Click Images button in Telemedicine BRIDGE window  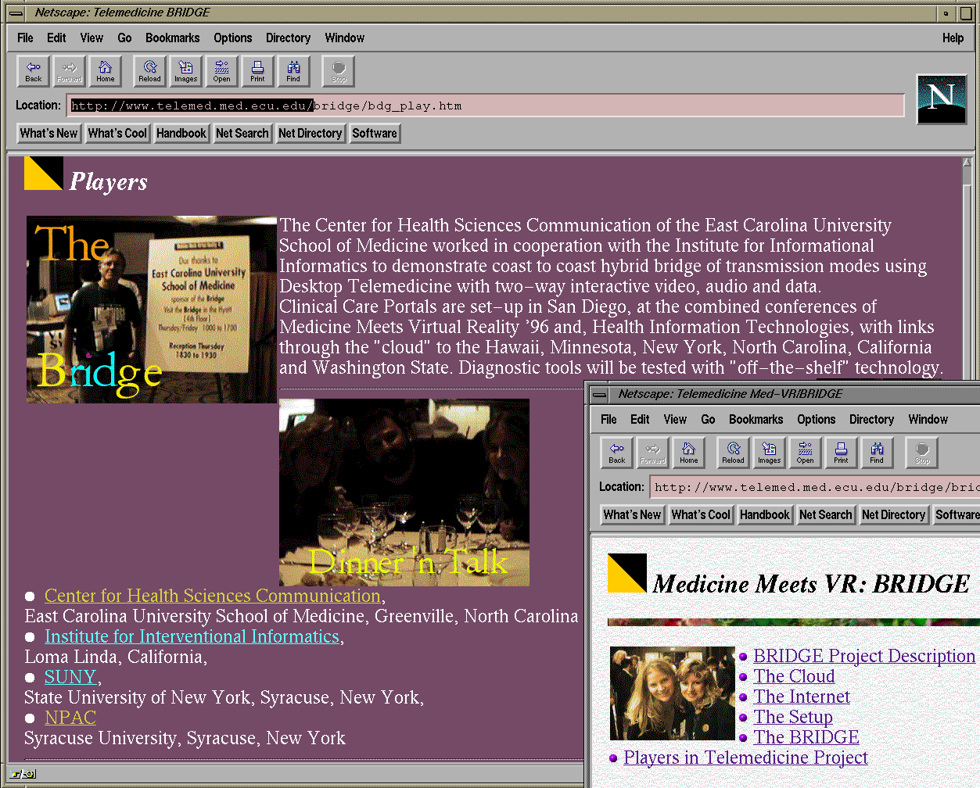pyautogui.click(x=186, y=71)
